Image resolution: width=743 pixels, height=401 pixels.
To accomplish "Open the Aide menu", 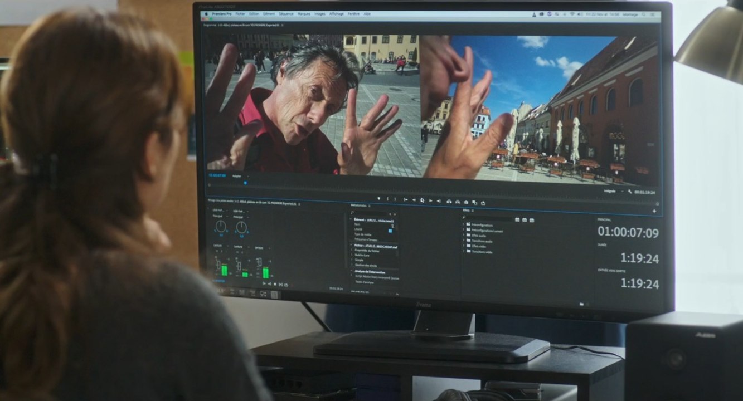I will pos(367,14).
